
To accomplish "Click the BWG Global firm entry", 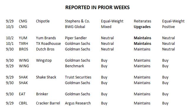I will click(75, 27).
